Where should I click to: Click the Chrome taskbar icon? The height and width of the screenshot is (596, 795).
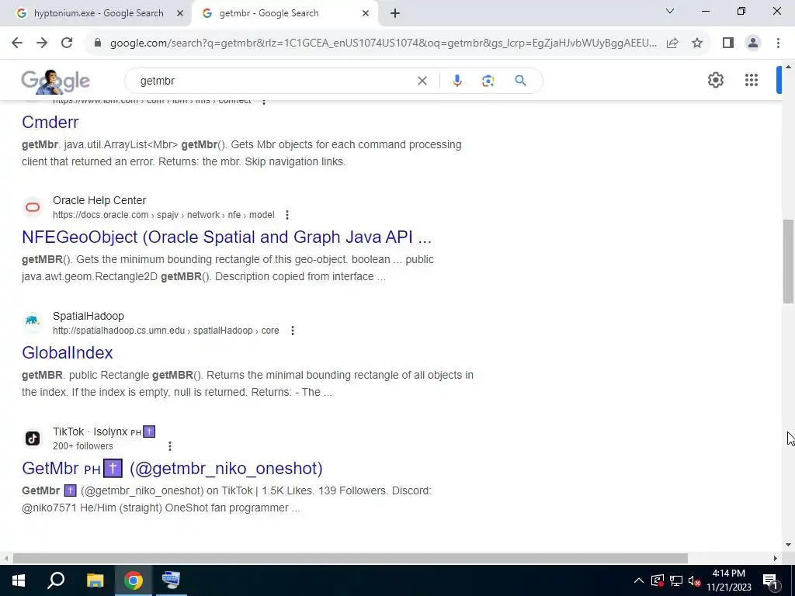point(134,580)
